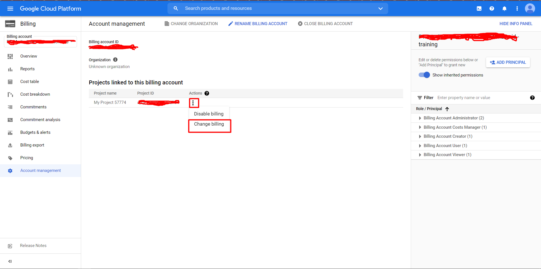This screenshot has height=269, width=541.
Task: Focus the Search products and resources field
Action: click(x=278, y=8)
